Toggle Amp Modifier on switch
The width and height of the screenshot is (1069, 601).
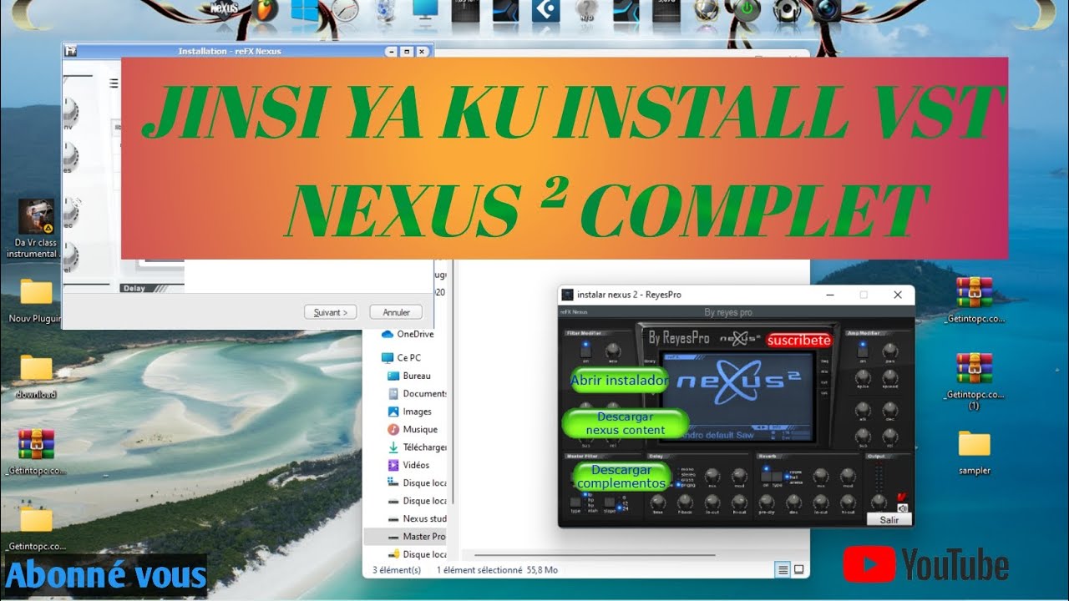coord(863,351)
